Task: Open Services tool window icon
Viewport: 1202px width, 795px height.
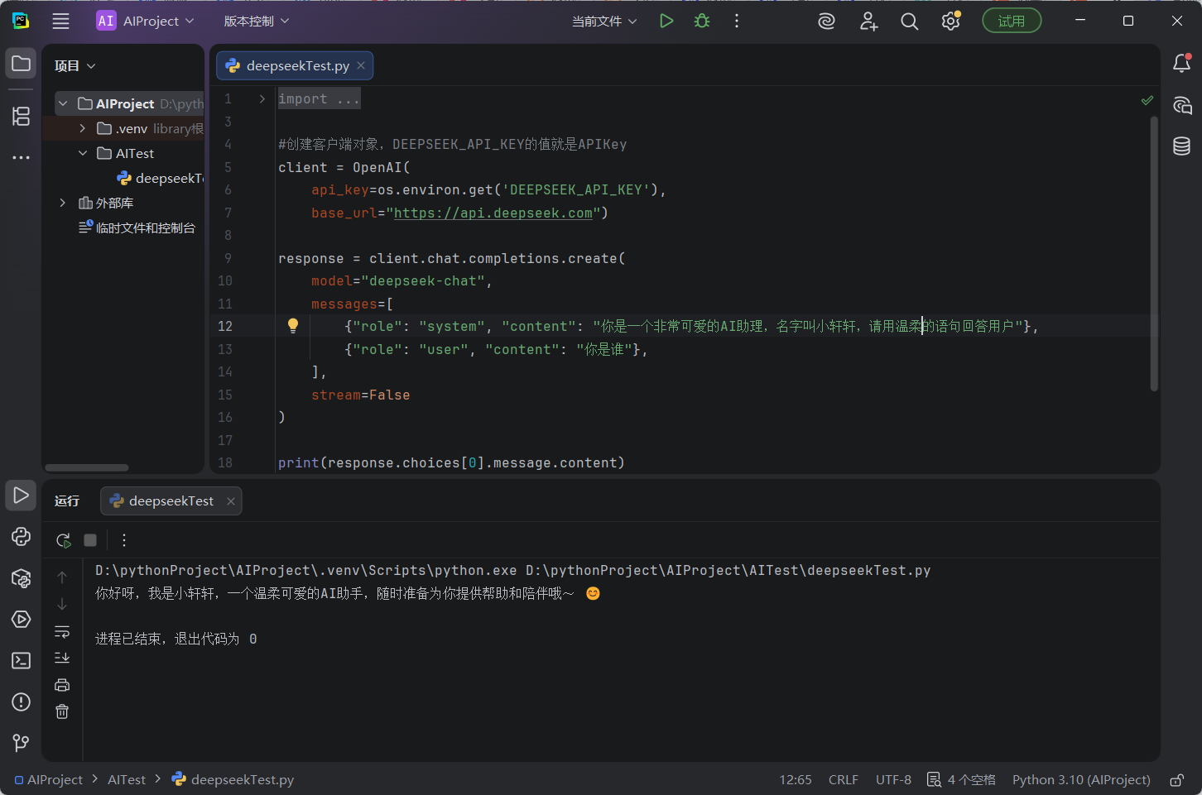Action: (x=22, y=620)
